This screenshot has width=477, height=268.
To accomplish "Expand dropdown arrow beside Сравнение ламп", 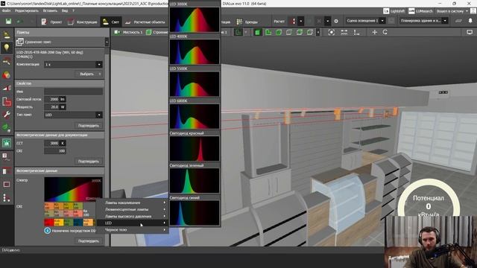I will pos(107,42).
